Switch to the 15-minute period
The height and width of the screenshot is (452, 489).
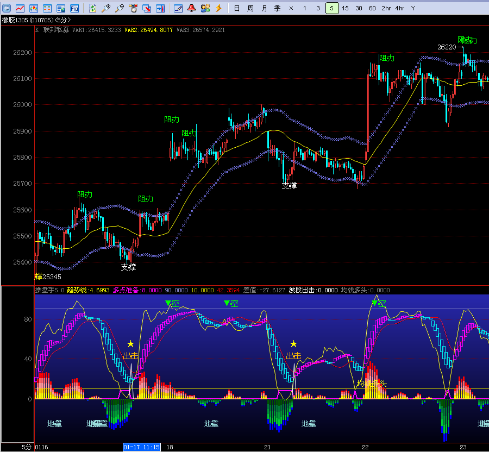click(345, 8)
